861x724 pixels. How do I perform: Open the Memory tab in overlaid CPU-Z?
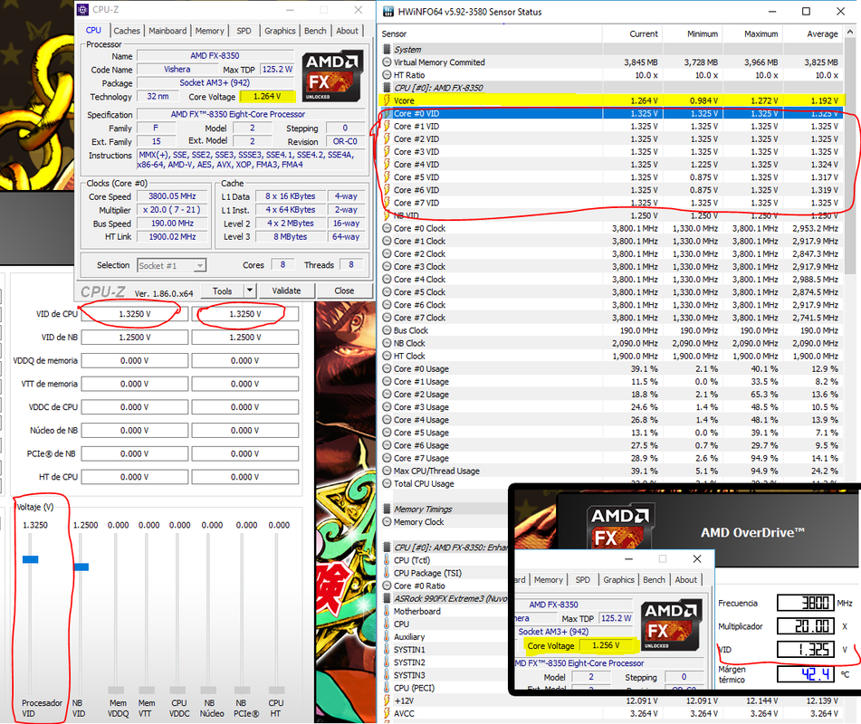coord(548,579)
